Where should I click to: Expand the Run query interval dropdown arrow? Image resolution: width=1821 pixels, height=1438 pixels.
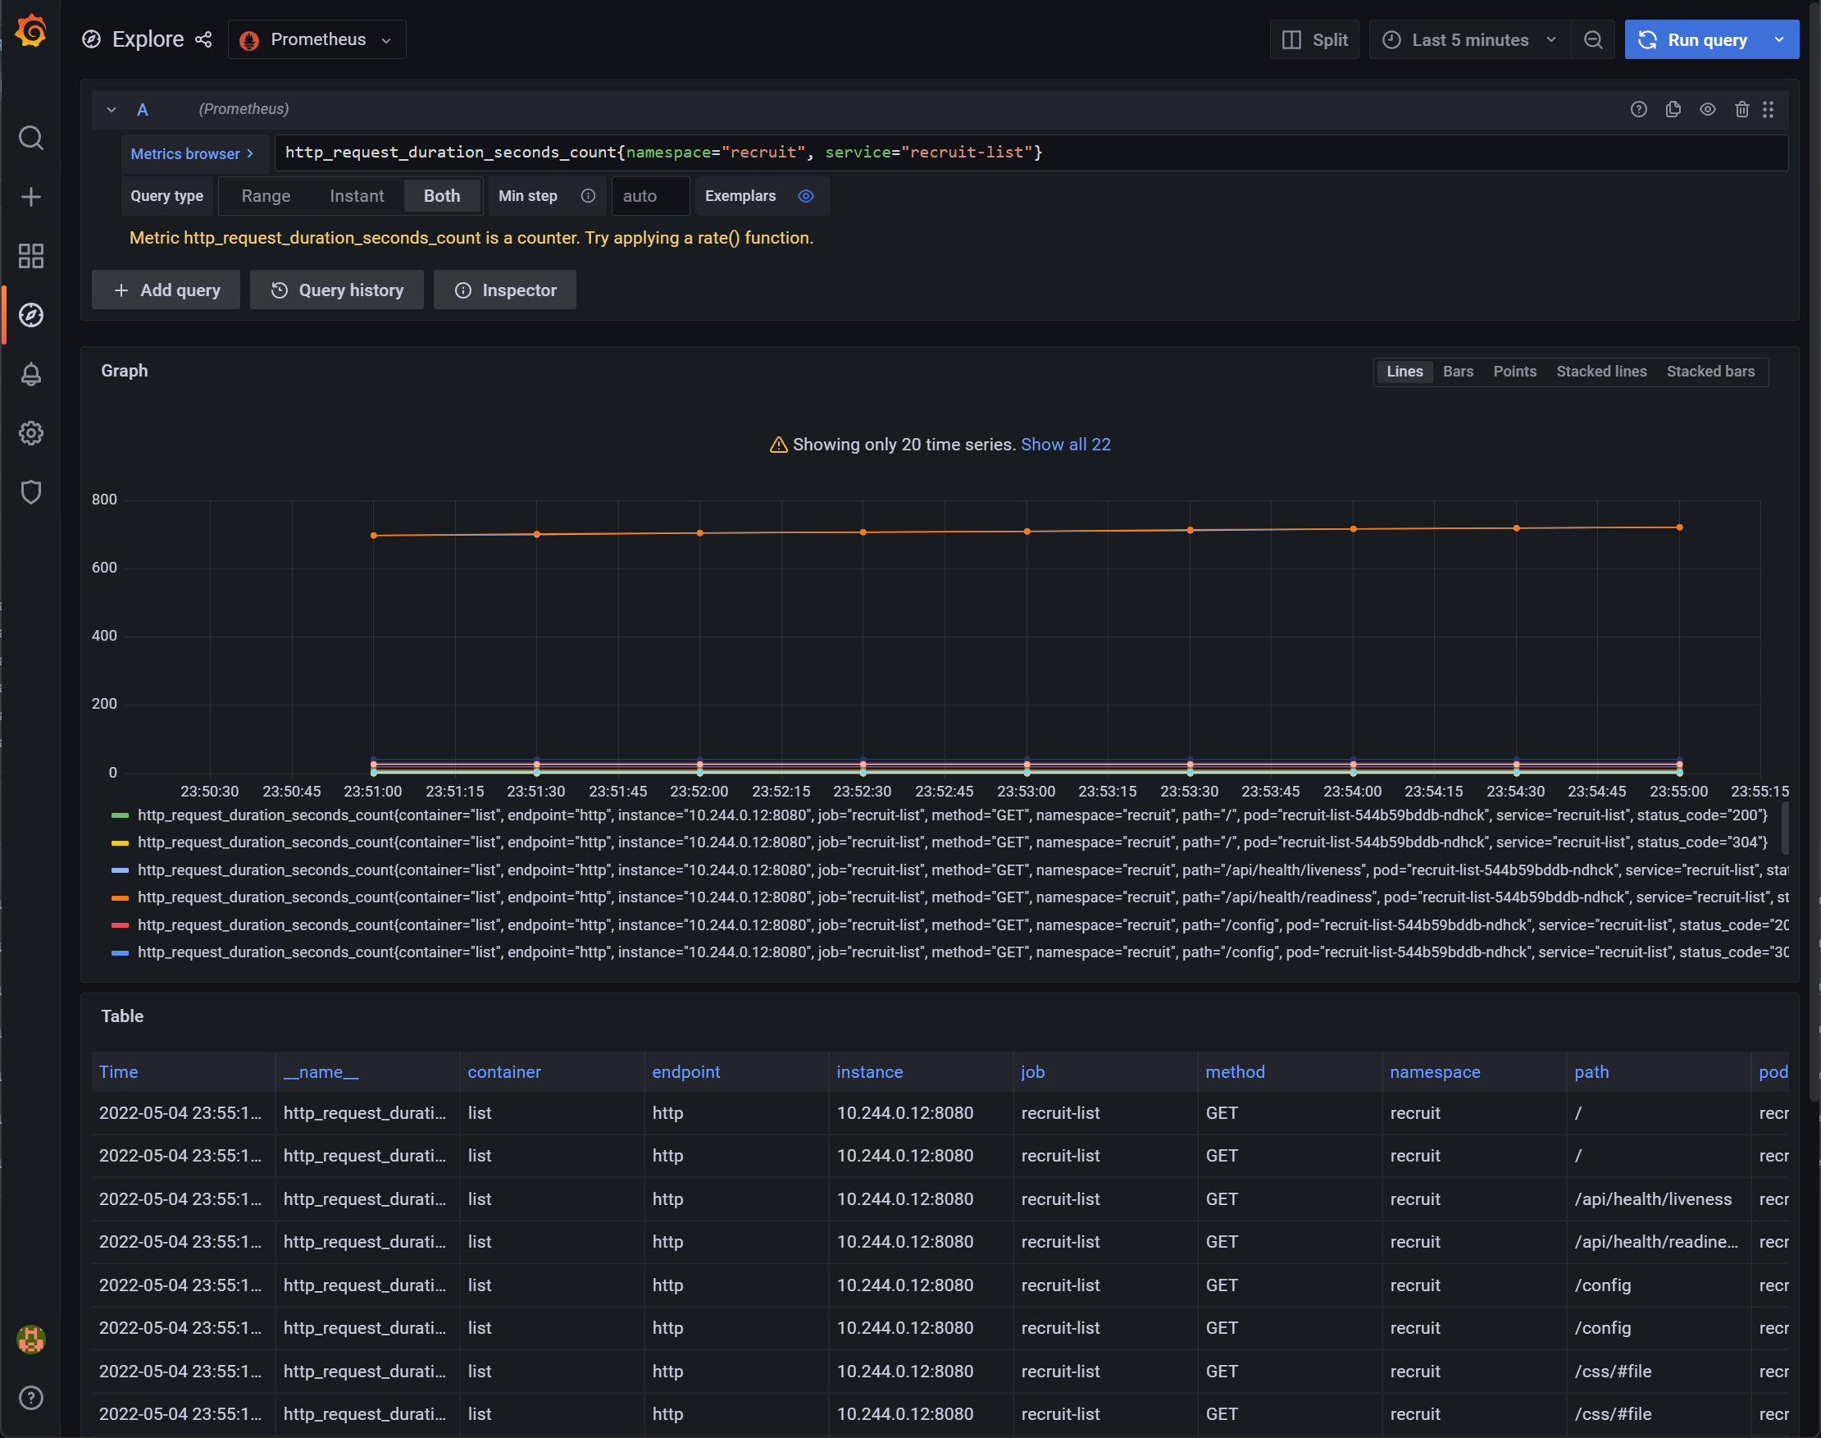point(1779,39)
